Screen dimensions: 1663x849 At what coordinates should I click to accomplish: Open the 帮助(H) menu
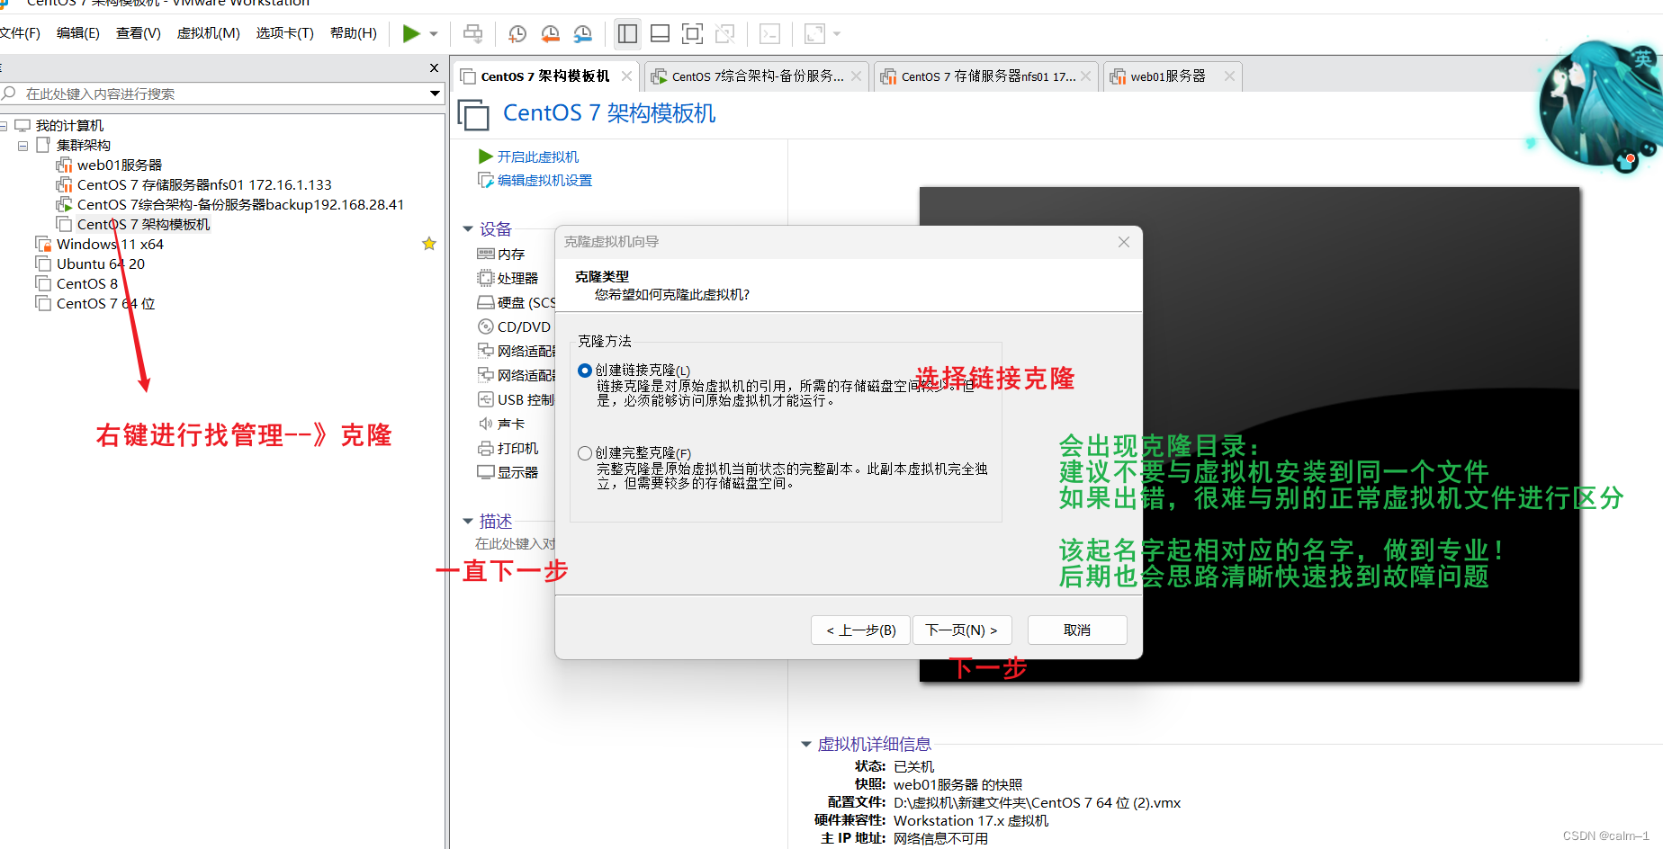point(354,33)
